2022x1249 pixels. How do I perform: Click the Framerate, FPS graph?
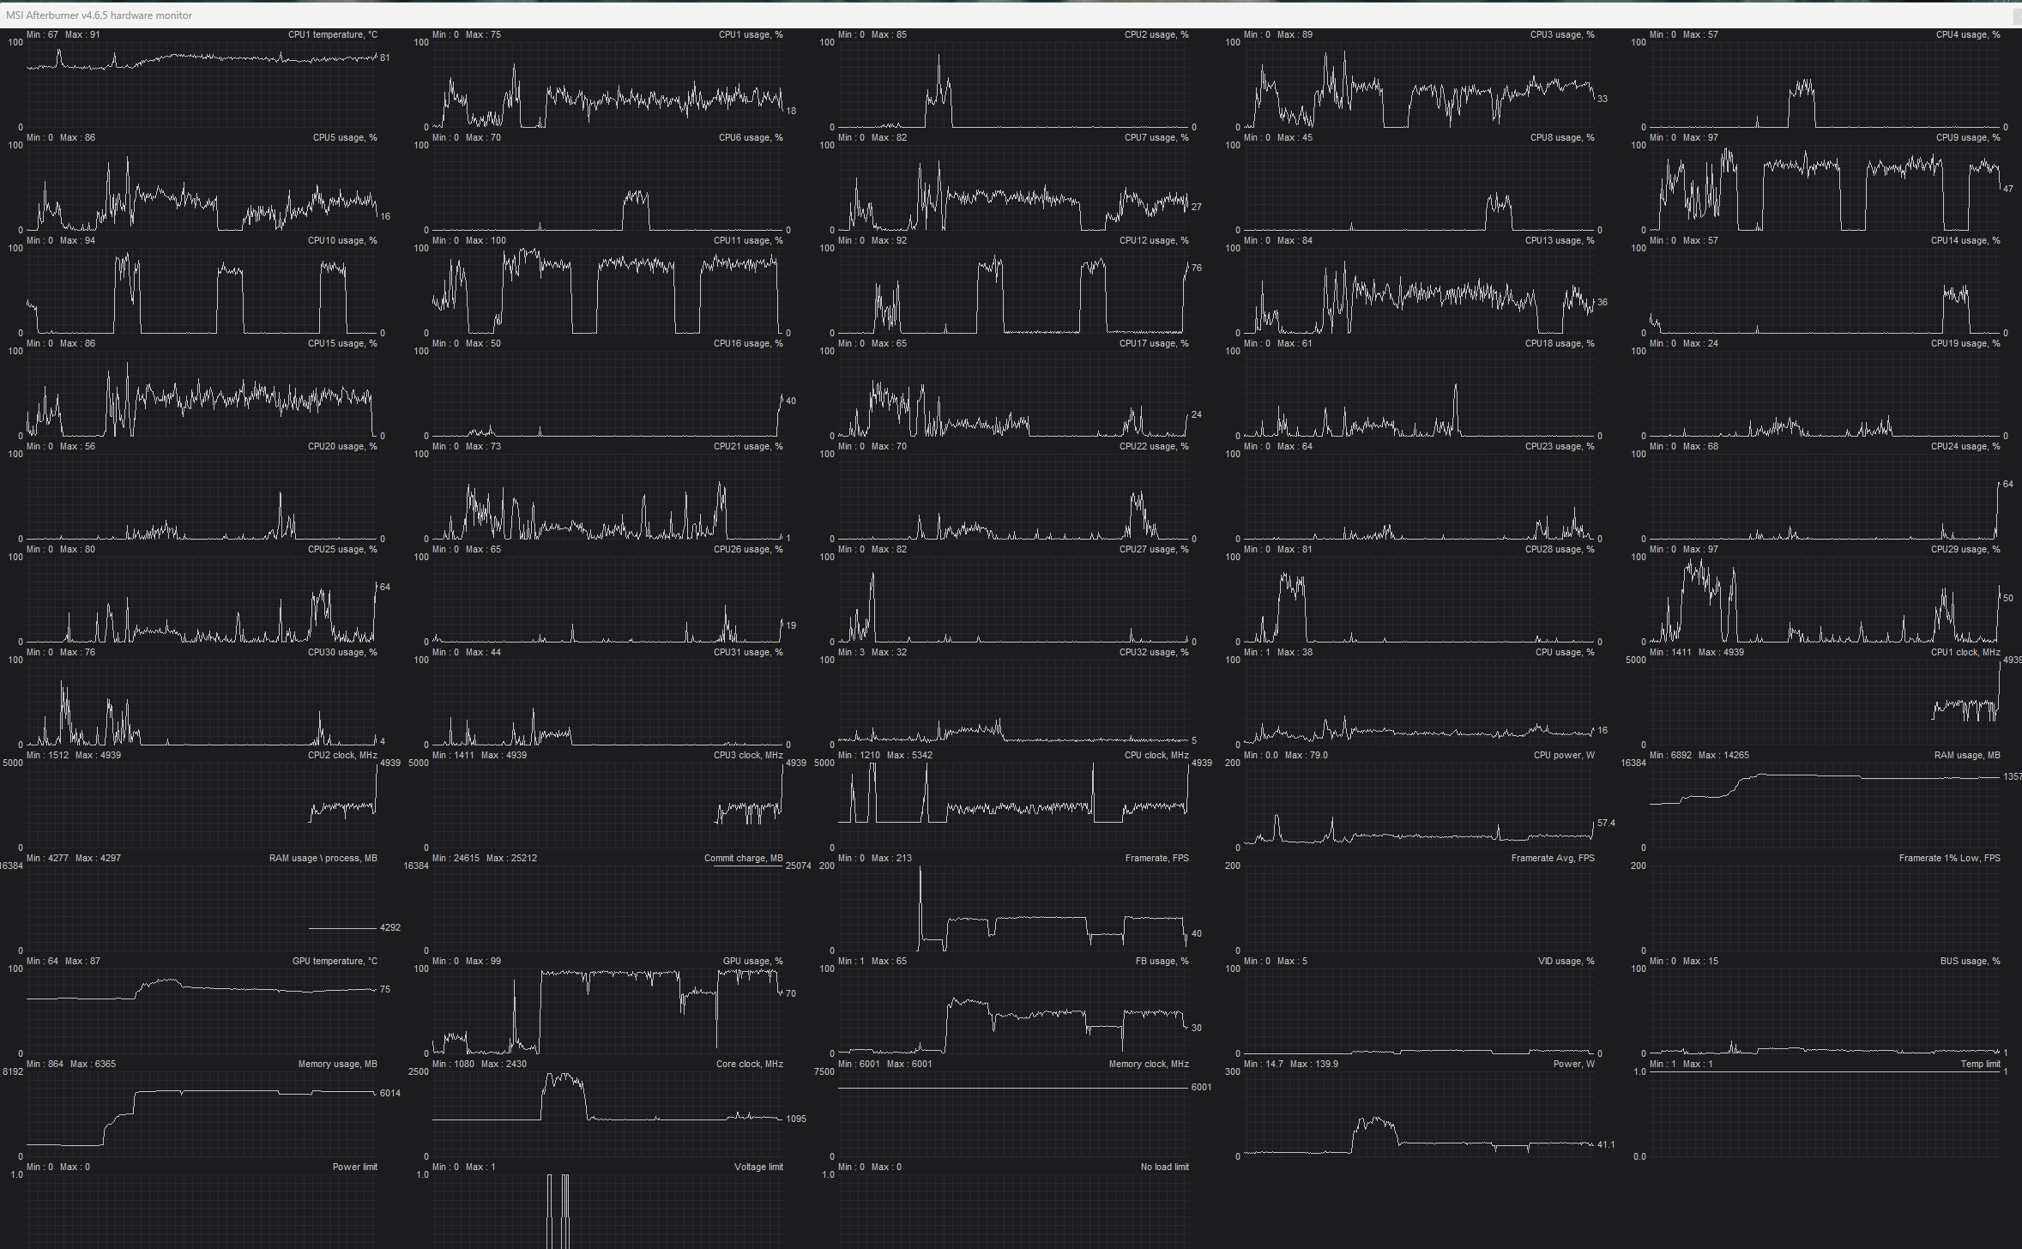1012,908
